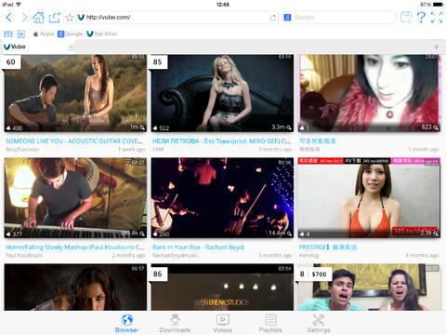Switch to the Settings tab
The height and width of the screenshot is (335, 446).
click(319, 323)
